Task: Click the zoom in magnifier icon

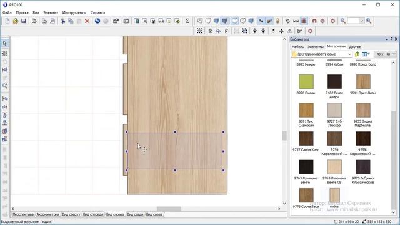Action: tap(369, 21)
